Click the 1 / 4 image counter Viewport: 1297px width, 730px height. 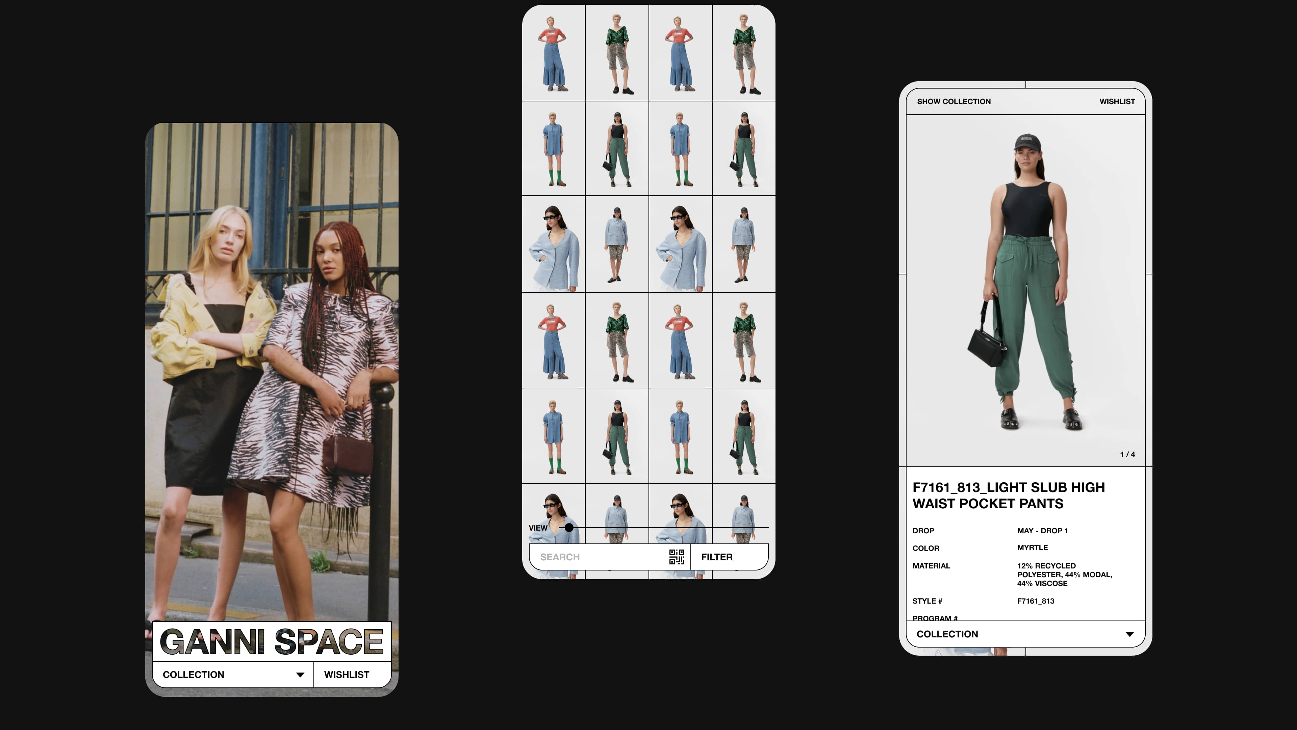coord(1127,454)
